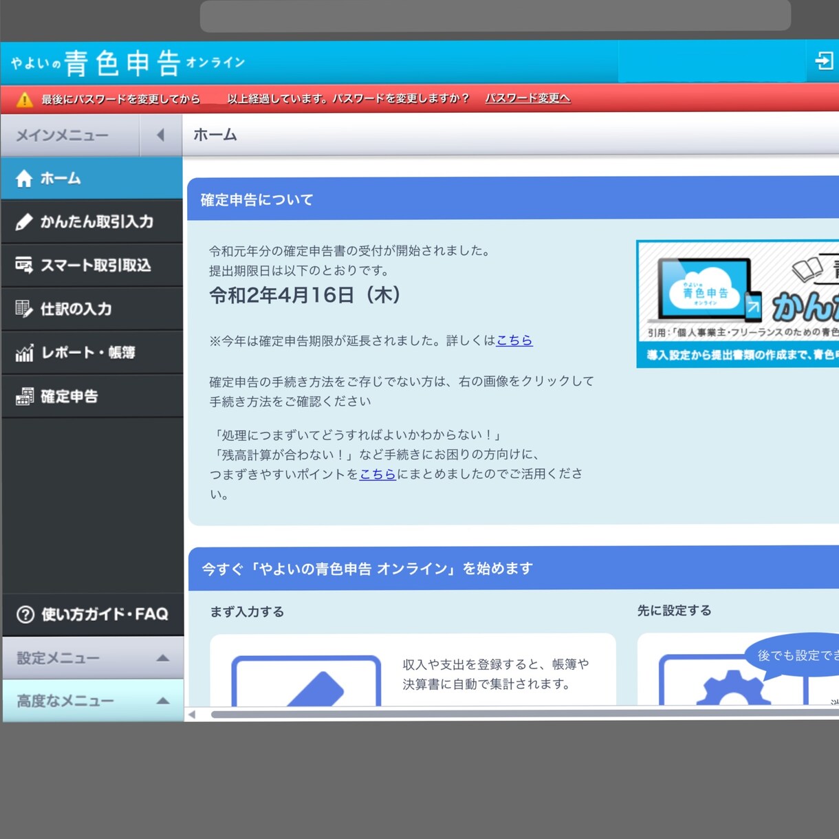Open the パスワード変更へ link
The width and height of the screenshot is (839, 839).
pyautogui.click(x=527, y=98)
